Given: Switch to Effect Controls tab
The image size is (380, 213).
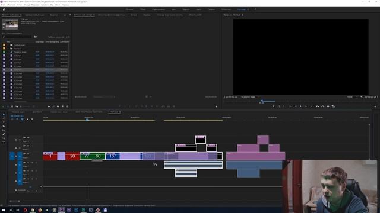Looking at the screenshot, I should [x=112, y=15].
